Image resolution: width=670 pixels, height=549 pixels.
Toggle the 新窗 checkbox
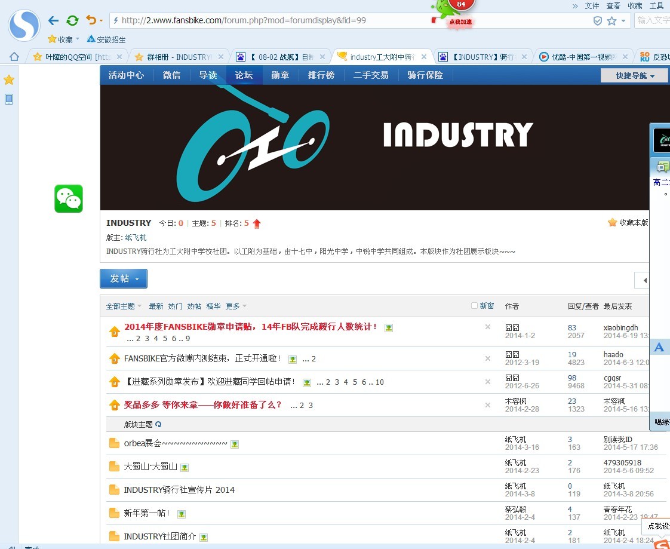[474, 306]
